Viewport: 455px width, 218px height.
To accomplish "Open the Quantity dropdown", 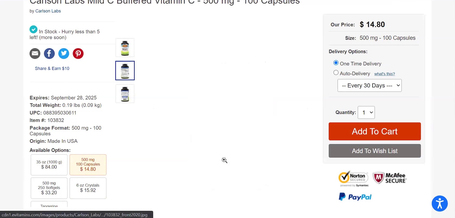I will tap(366, 112).
